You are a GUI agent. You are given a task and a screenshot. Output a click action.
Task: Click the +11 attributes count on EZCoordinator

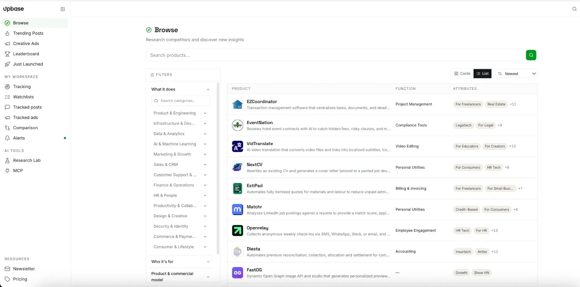tap(513, 104)
